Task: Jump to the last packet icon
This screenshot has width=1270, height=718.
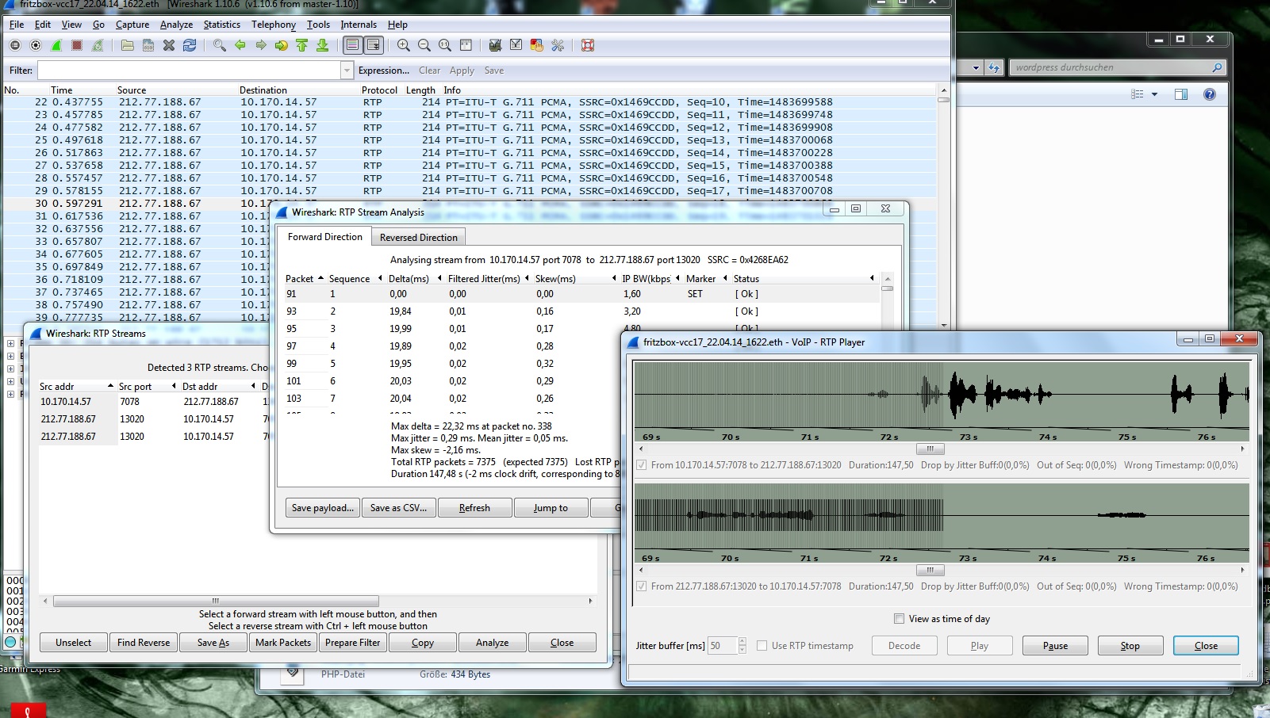Action: pyautogui.click(x=323, y=45)
